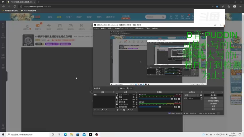
Task: Adjust the 桌面音频 volume slider
Action: tap(156, 107)
